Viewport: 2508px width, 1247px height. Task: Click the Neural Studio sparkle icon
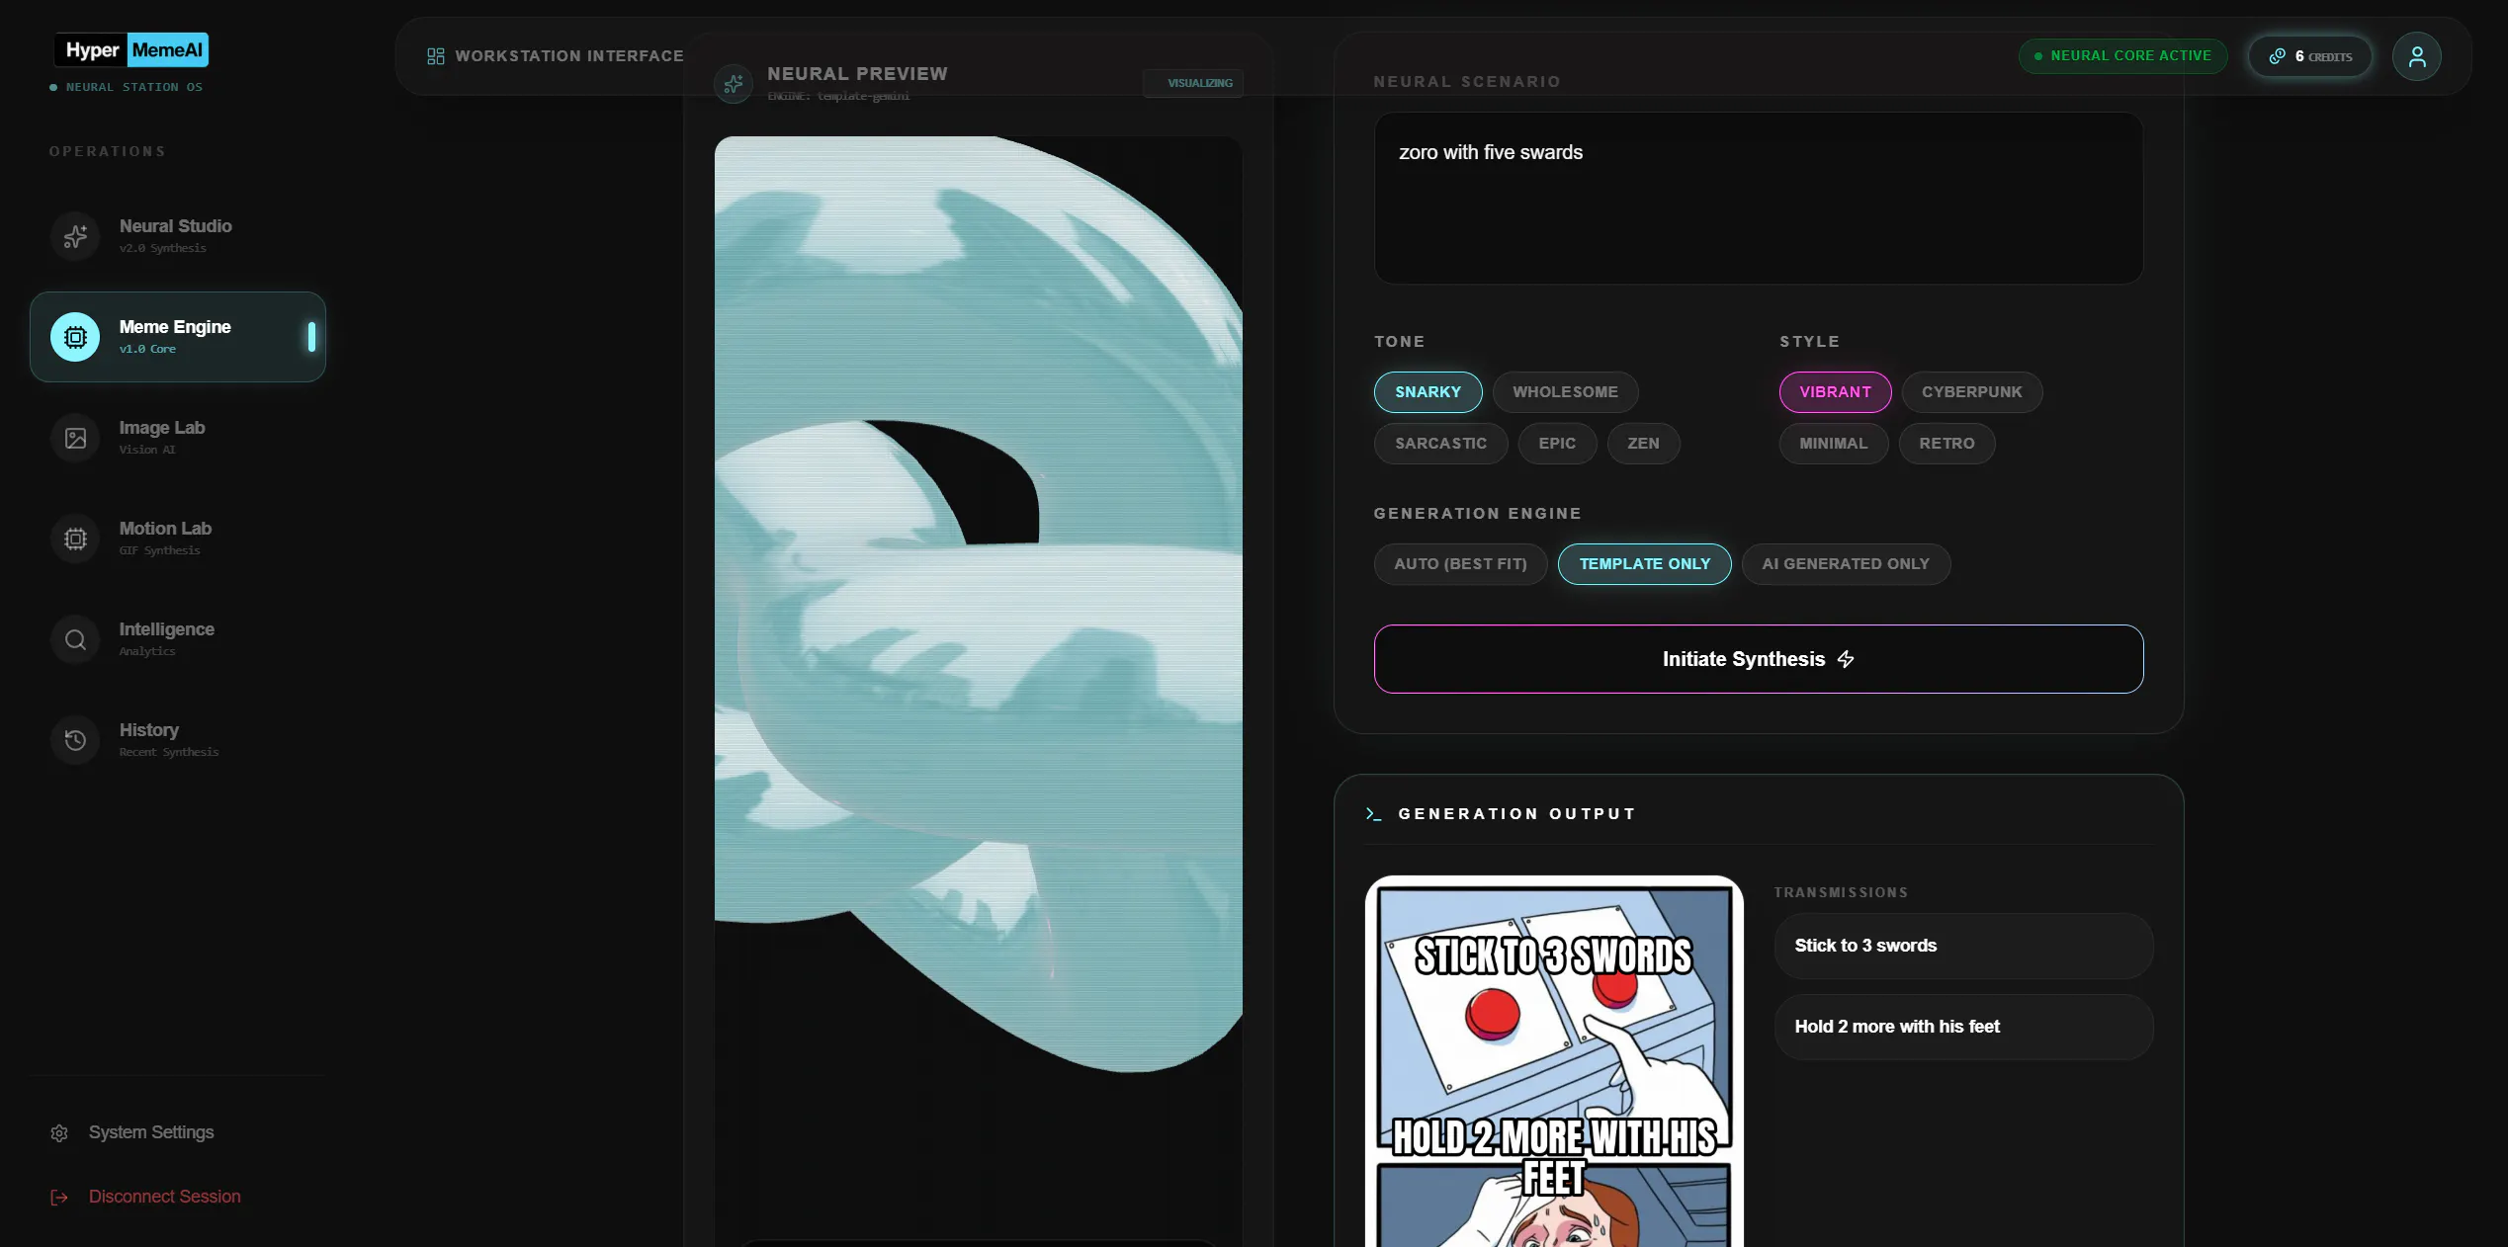[x=75, y=236]
